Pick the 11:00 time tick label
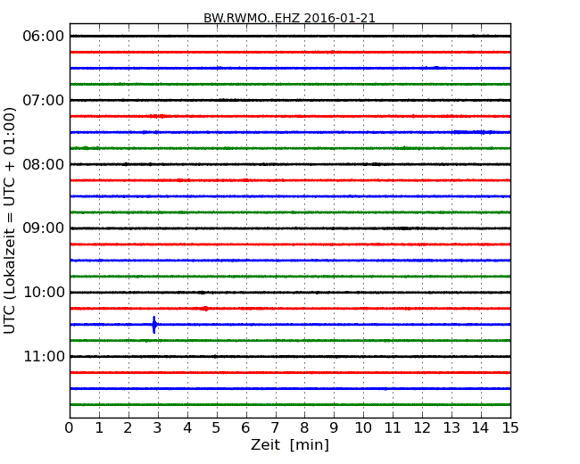The image size is (580, 464). 44,356
